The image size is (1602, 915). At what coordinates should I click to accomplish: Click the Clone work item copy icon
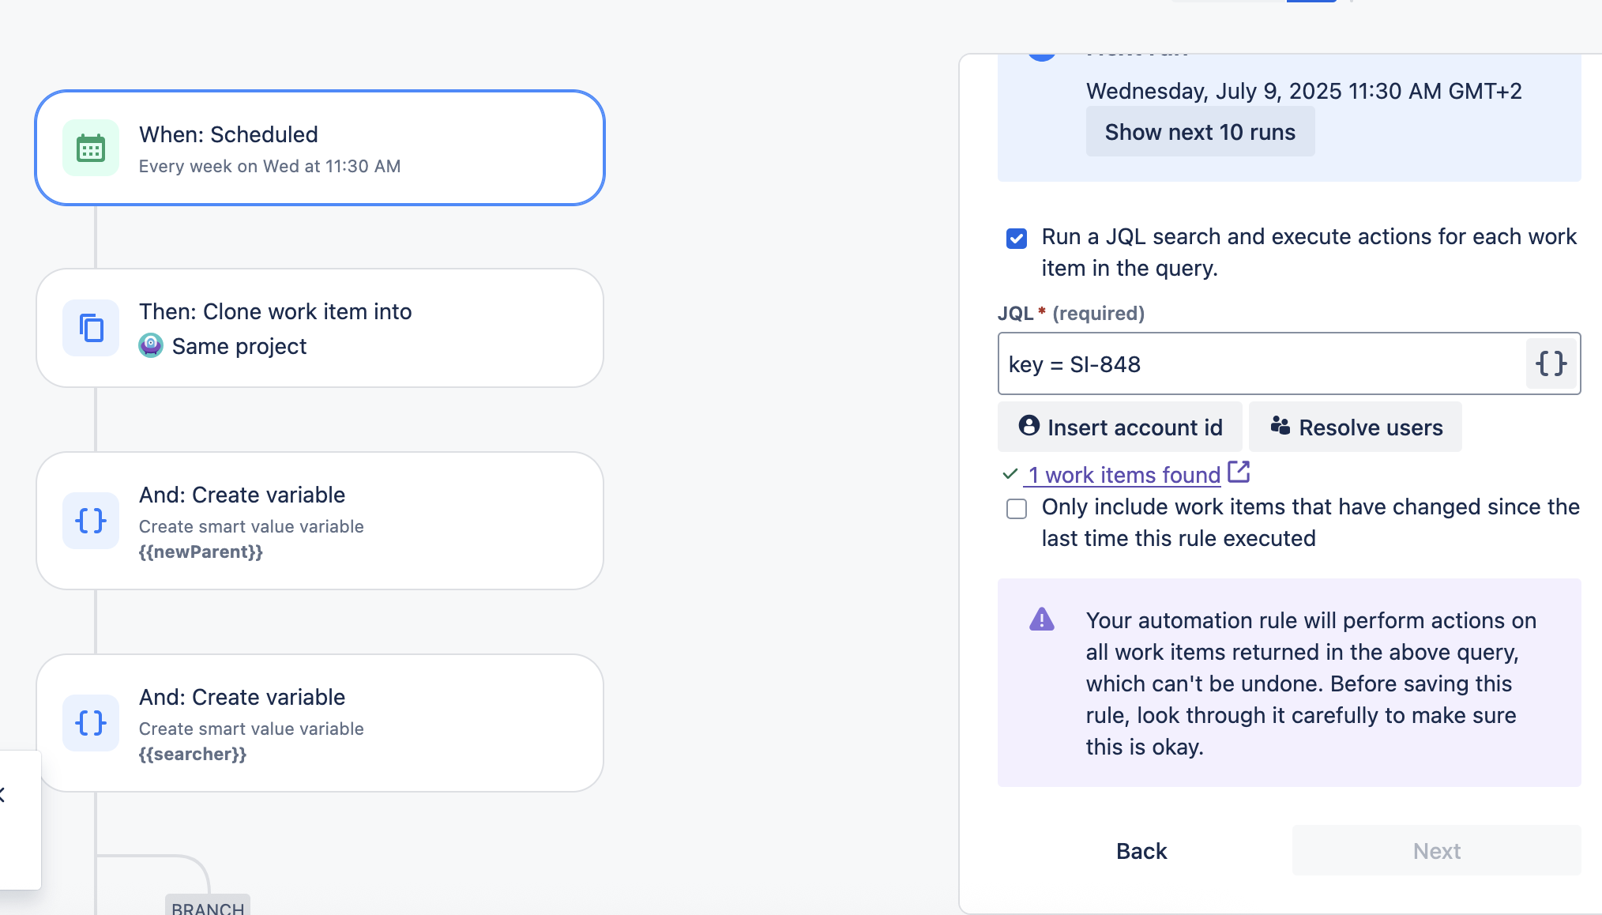(91, 327)
